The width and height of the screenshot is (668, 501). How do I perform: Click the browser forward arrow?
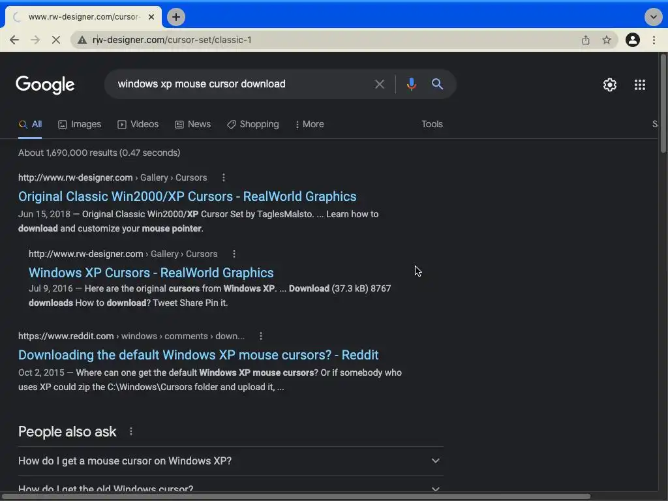tap(35, 40)
